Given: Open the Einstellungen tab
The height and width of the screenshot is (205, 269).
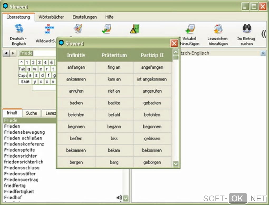Looking at the screenshot, I should [85, 17].
